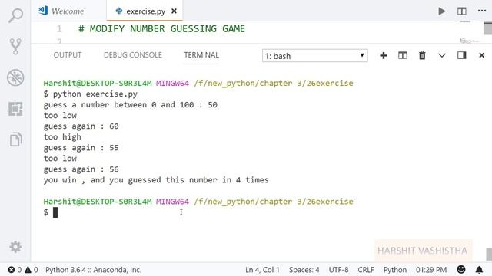Open the Extensions view in the activity bar

[x=15, y=109]
